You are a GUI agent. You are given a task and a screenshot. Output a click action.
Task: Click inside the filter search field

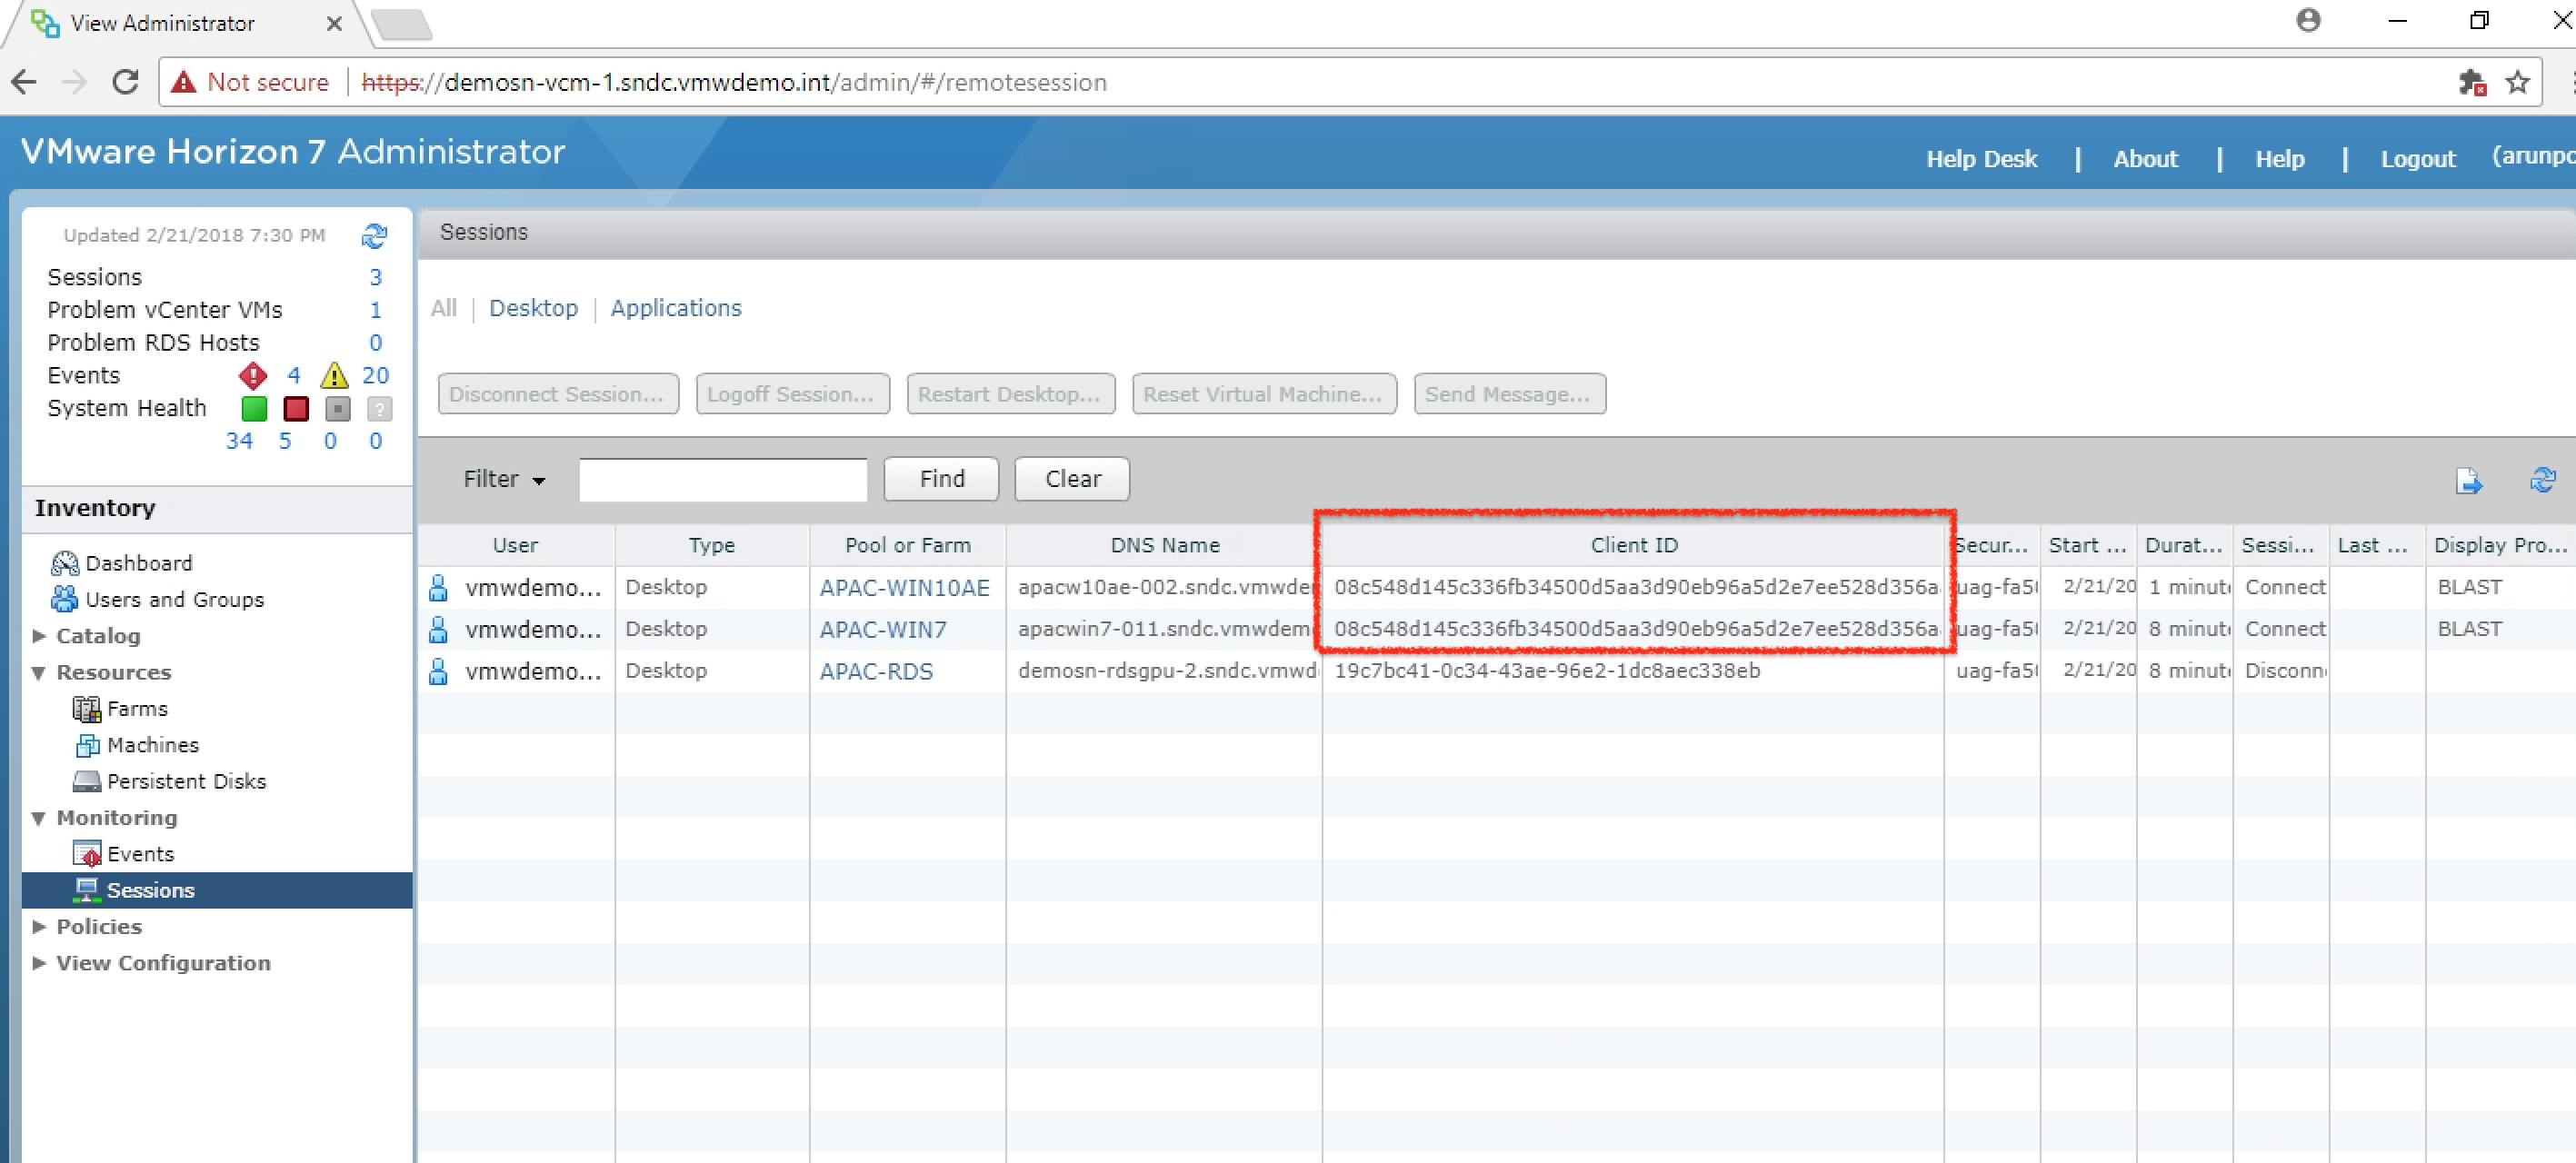click(723, 479)
